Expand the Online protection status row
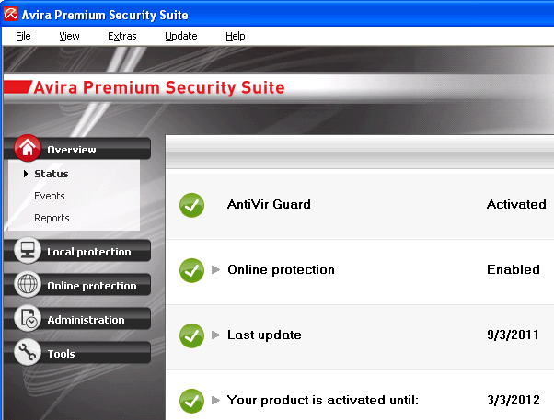554x420 pixels. click(x=215, y=270)
